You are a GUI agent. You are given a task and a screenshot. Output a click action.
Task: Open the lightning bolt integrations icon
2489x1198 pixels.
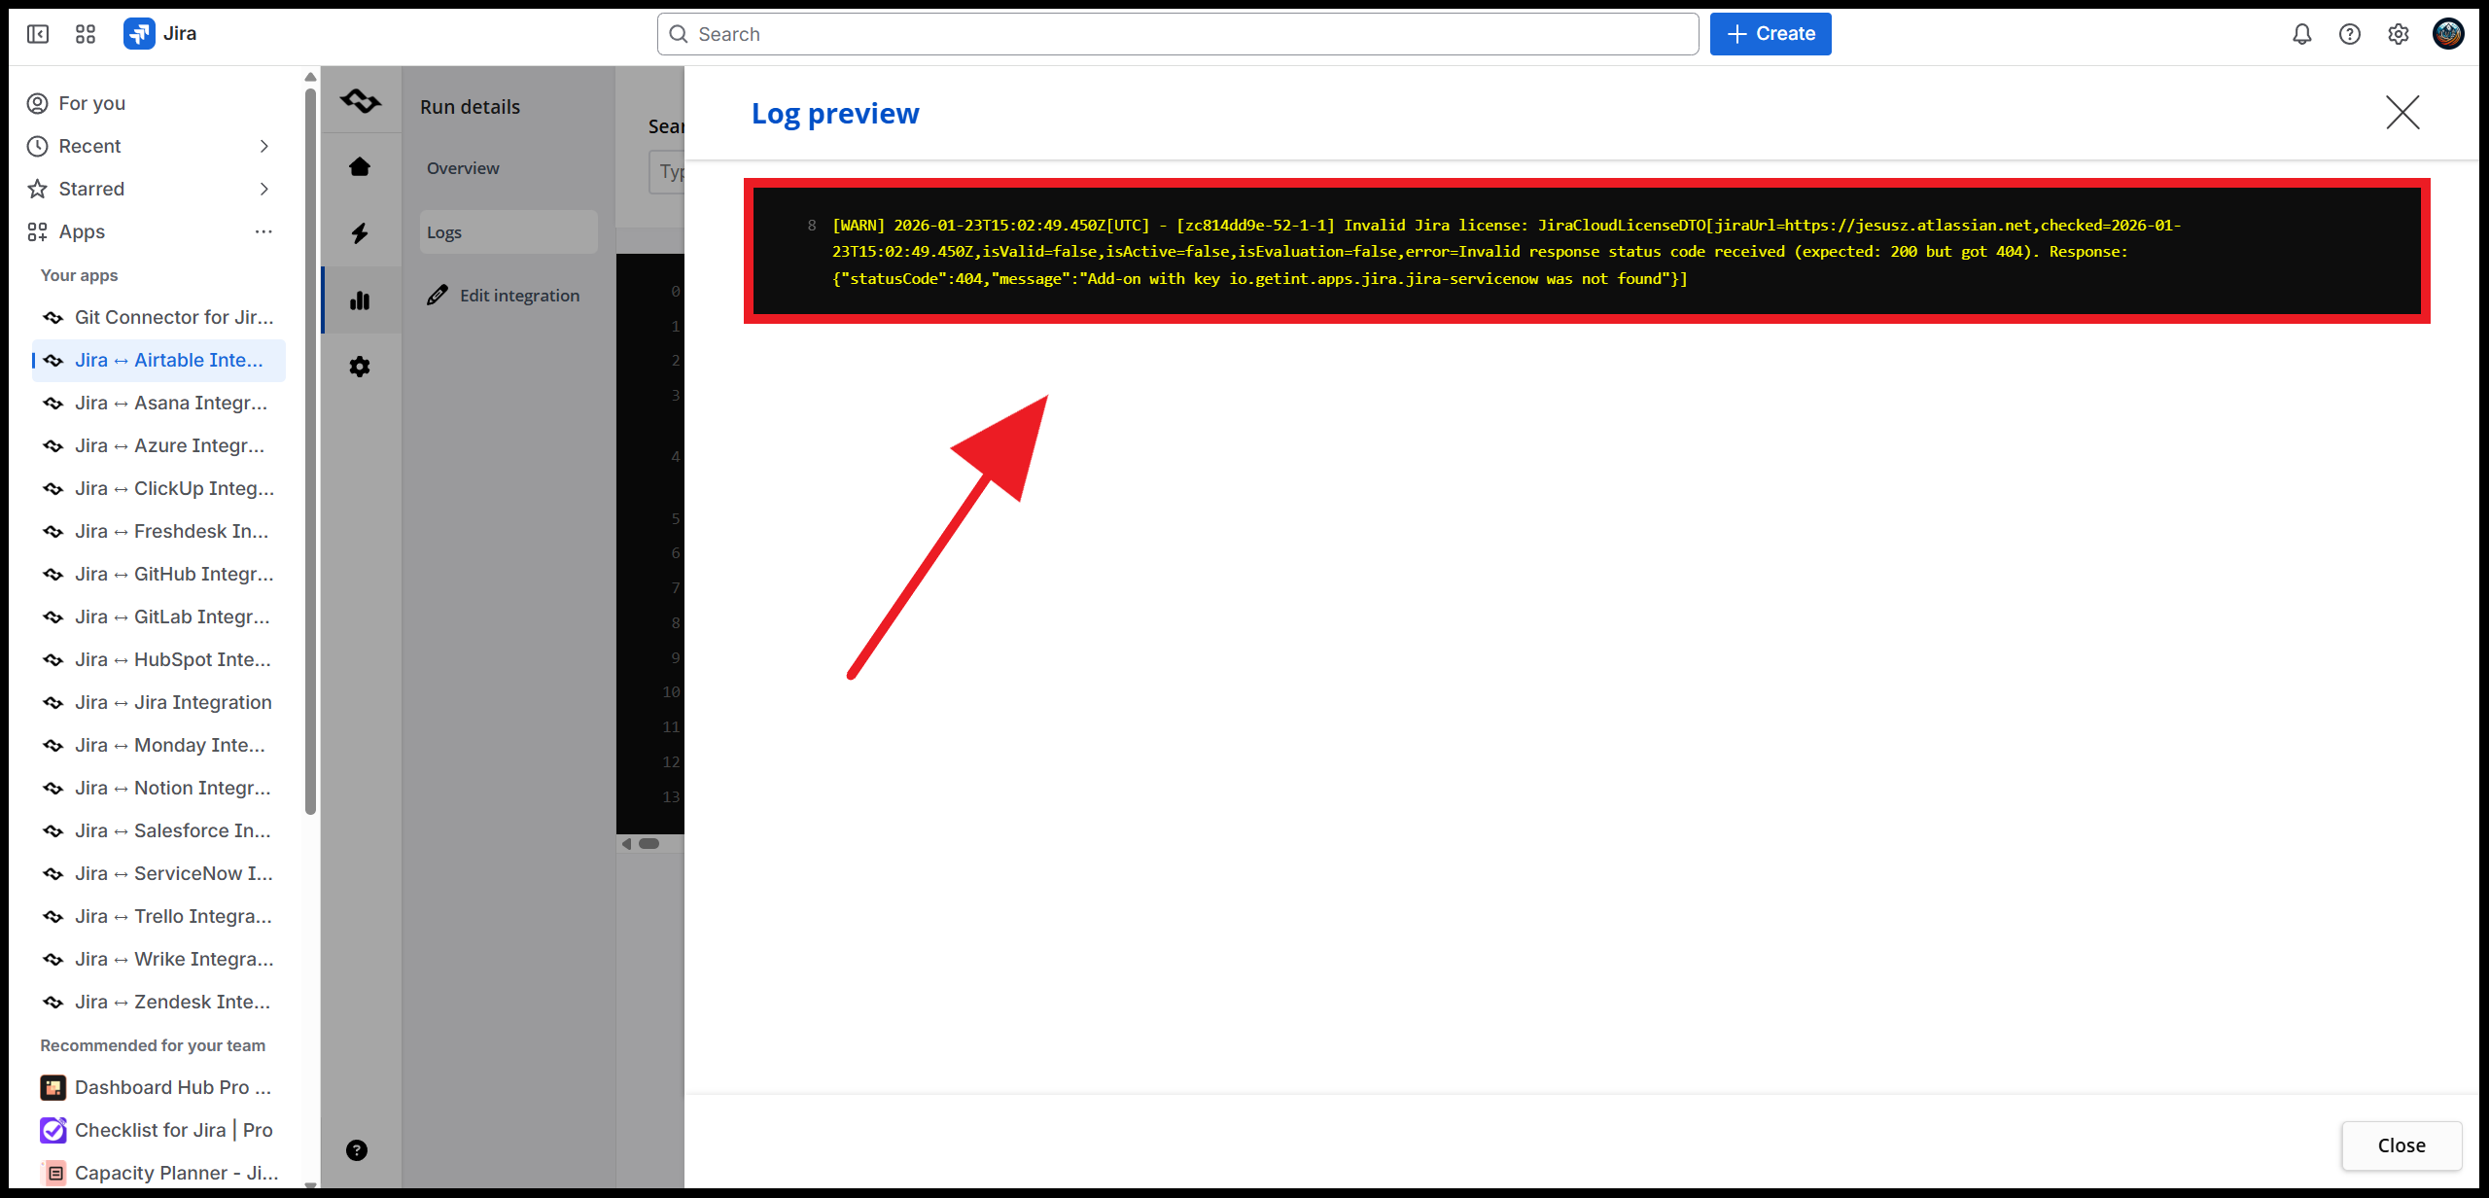point(360,233)
